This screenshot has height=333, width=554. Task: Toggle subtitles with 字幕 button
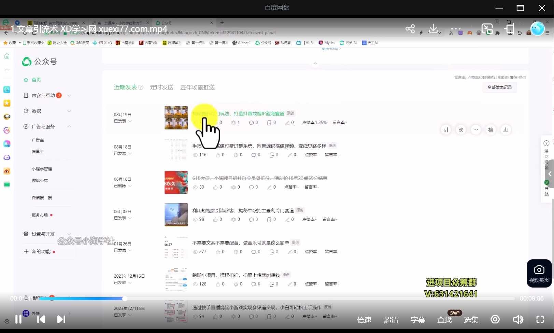(x=417, y=320)
